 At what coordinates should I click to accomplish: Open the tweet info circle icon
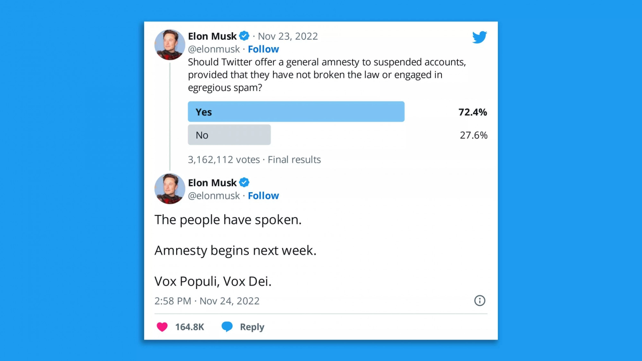pyautogui.click(x=479, y=300)
